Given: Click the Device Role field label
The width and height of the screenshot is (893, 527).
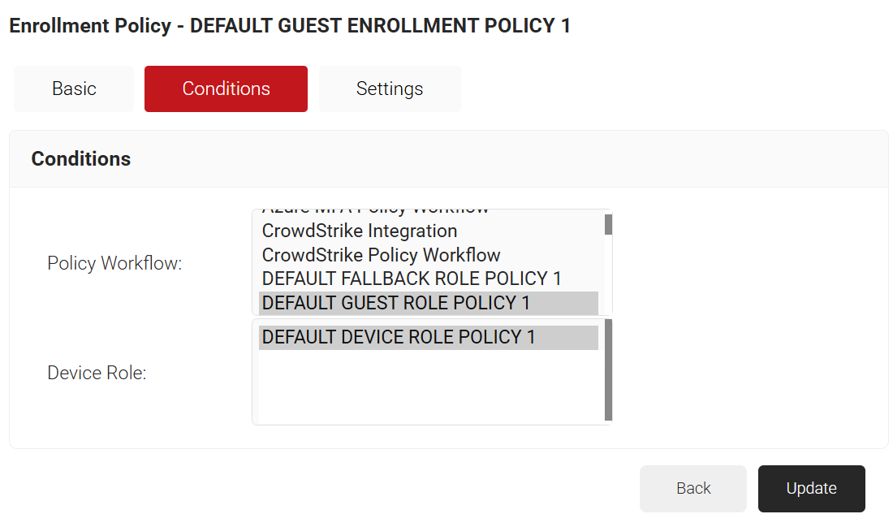Looking at the screenshot, I should tap(97, 374).
